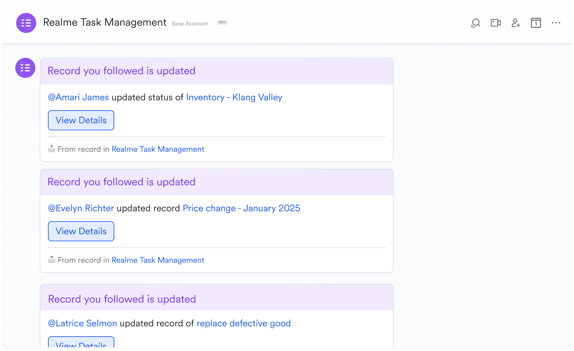Click the Realme Task Management header avatar
This screenshot has height=351, width=574.
pyautogui.click(x=26, y=23)
